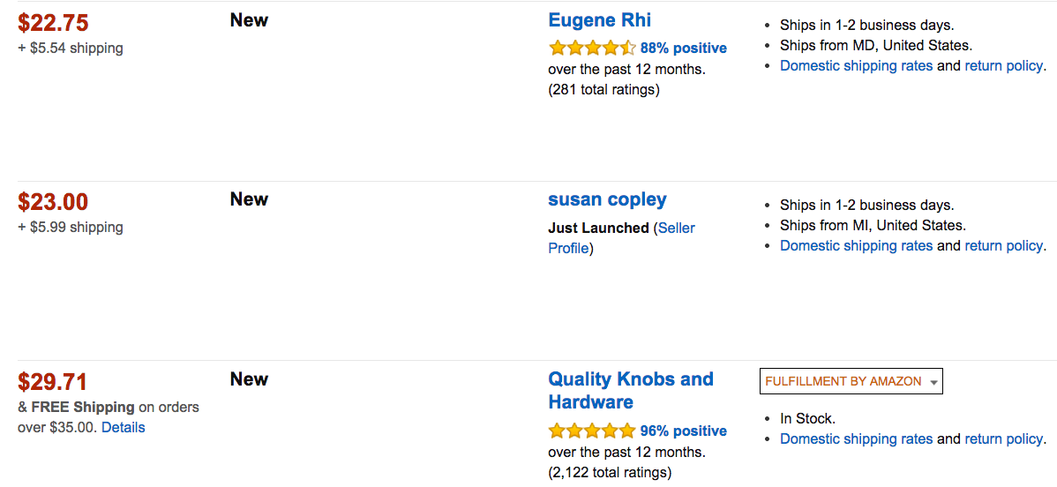Click the $29.71 price
The height and width of the screenshot is (487, 1057).
pyautogui.click(x=53, y=382)
